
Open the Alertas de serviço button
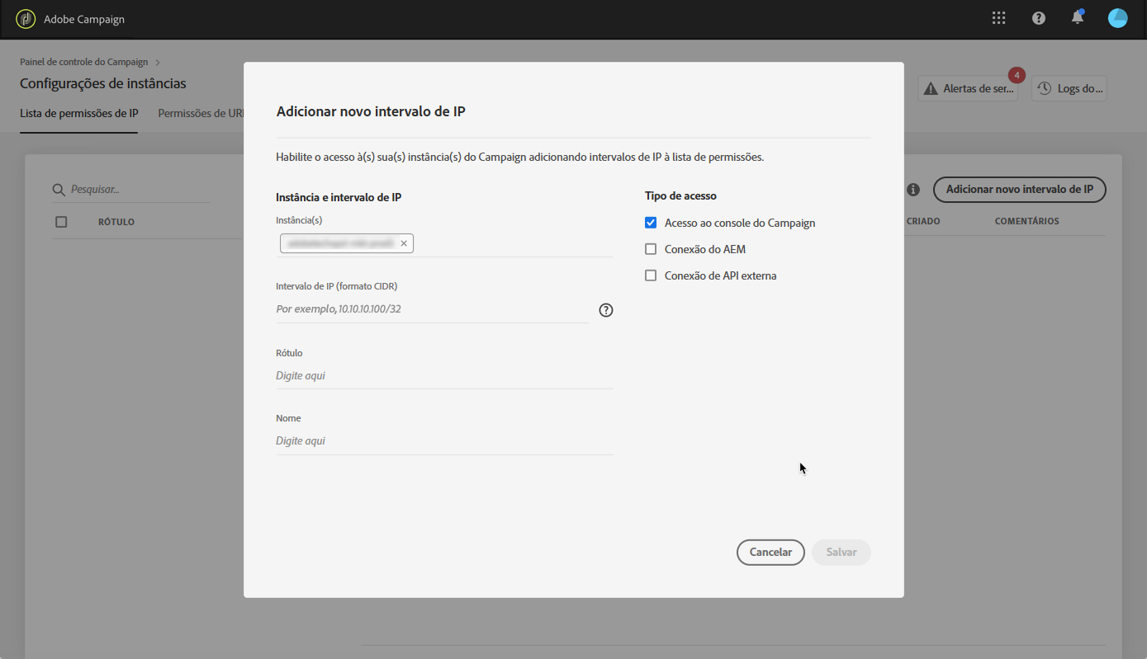968,88
